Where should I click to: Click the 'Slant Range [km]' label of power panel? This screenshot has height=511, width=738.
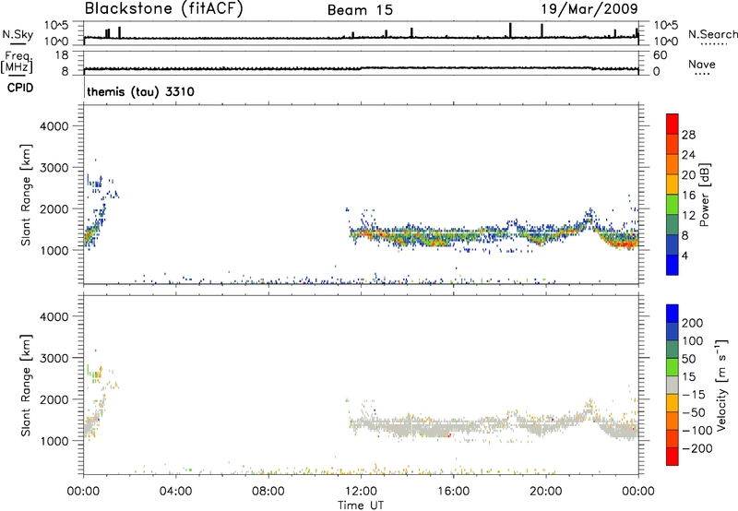[26, 195]
